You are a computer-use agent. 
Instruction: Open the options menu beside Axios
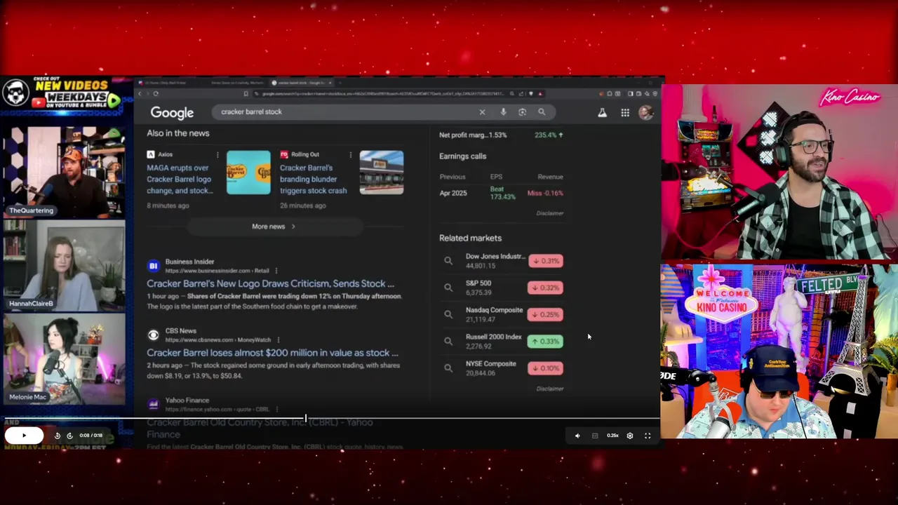pyautogui.click(x=217, y=154)
